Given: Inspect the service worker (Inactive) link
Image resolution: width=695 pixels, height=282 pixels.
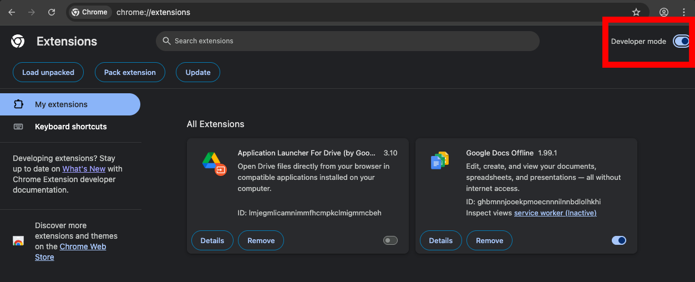Looking at the screenshot, I should tap(555, 213).
